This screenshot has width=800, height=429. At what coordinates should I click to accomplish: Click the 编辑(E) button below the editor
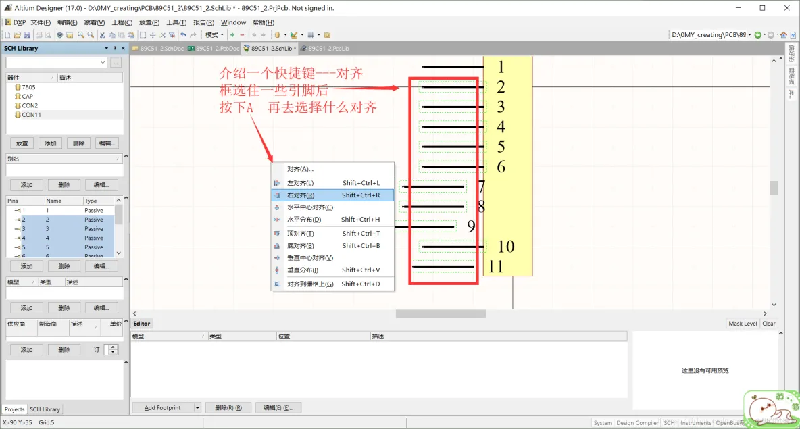278,407
